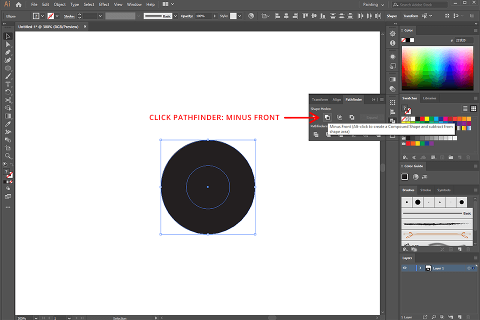Click the Transform link in the control bar

[411, 15]
